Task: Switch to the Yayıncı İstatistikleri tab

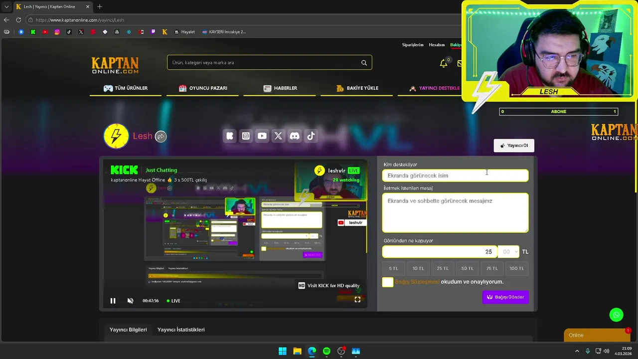Action: coord(181,330)
